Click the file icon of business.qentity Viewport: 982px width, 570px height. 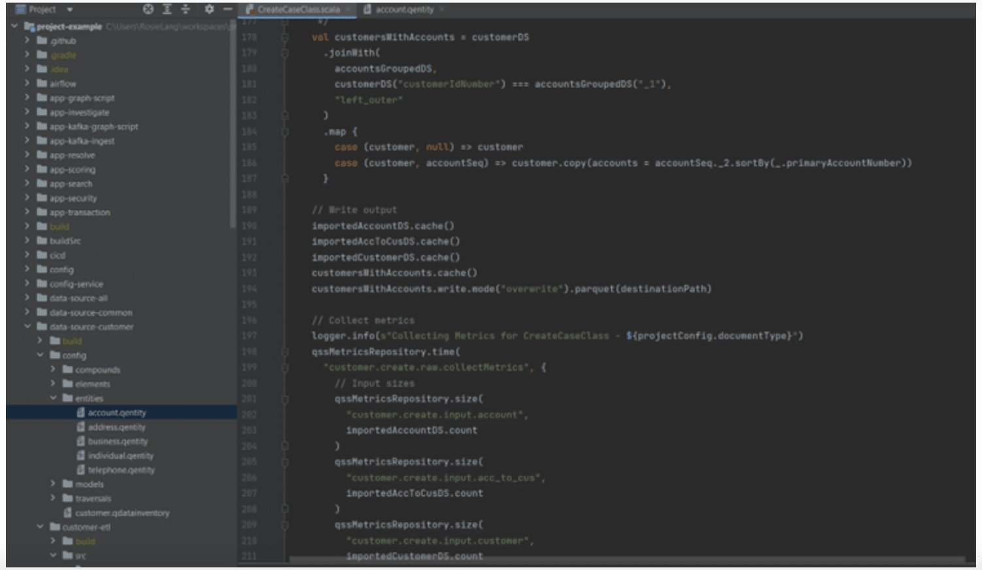(x=81, y=441)
